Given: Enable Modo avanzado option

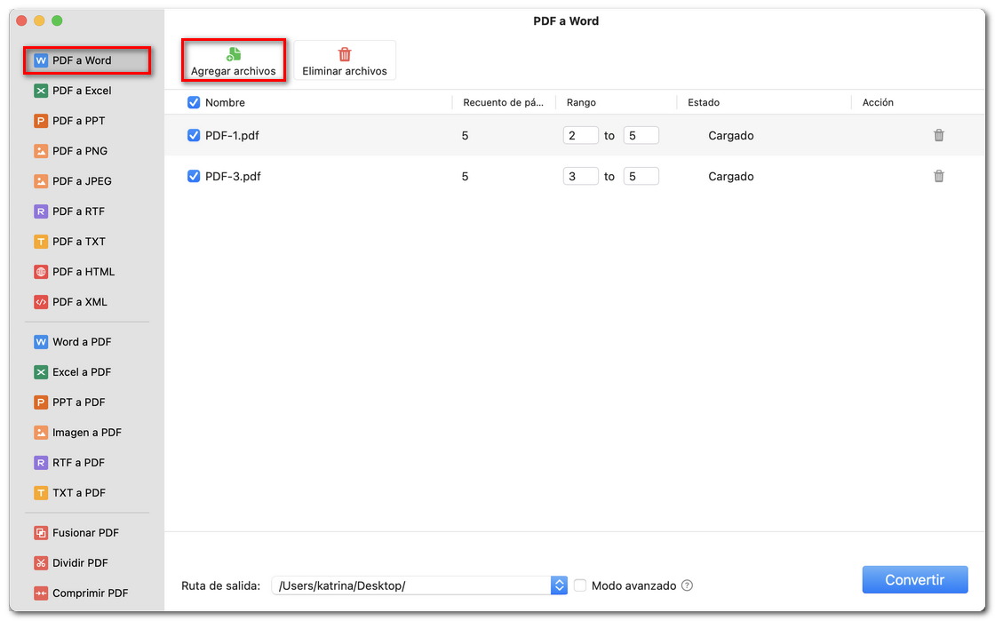Looking at the screenshot, I should coord(580,585).
